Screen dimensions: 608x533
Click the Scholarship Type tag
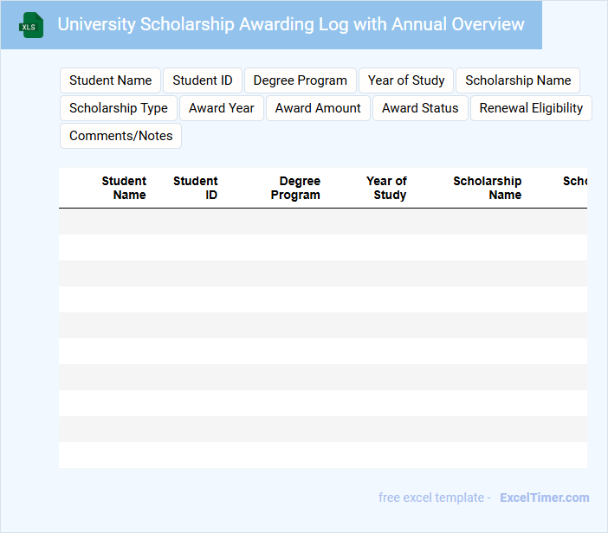coord(119,108)
